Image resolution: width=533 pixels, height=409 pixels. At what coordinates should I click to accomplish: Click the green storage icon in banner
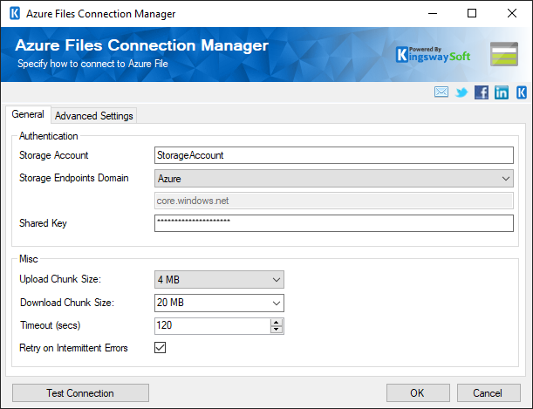[x=504, y=54]
